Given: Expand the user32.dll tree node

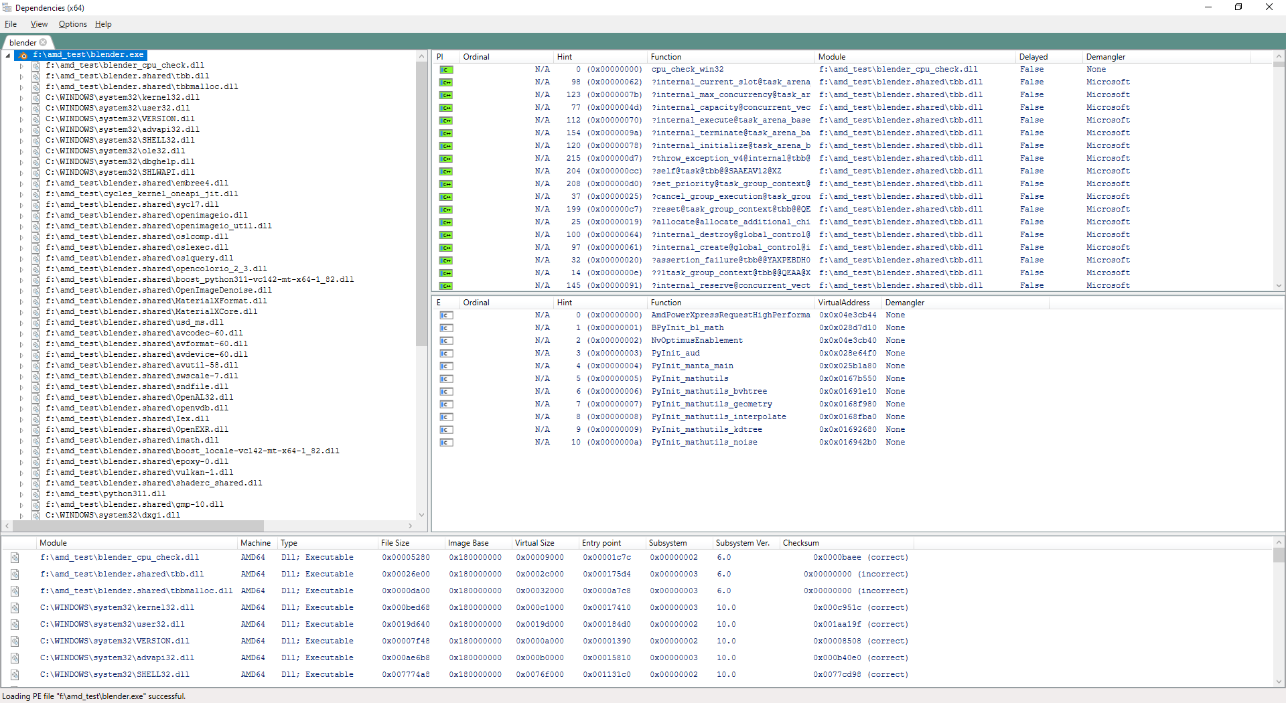Looking at the screenshot, I should click(21, 109).
